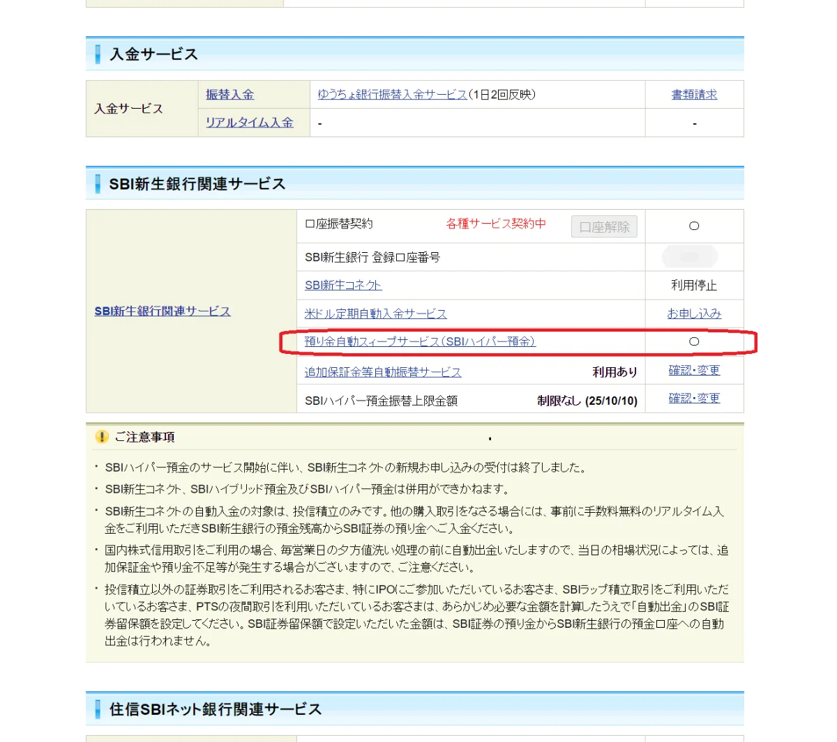Screen dimensions: 837x742
Task: Click 確認・変更 in the 追加保証金等自動振替サービス row
Action: 693,371
